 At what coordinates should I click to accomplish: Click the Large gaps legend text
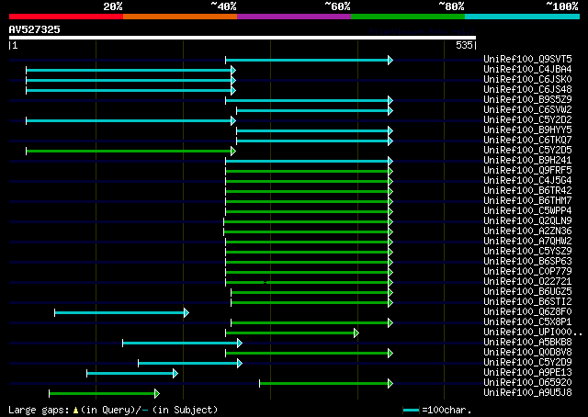[113, 410]
